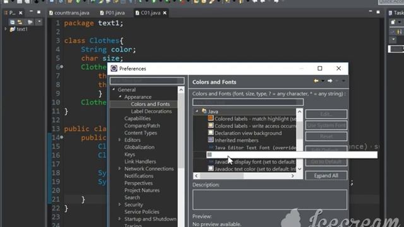404x227 pixels.
Task: Open Preferences page view menu dropdown
Action: click(343, 81)
